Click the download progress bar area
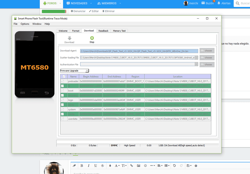 [x=137, y=142]
